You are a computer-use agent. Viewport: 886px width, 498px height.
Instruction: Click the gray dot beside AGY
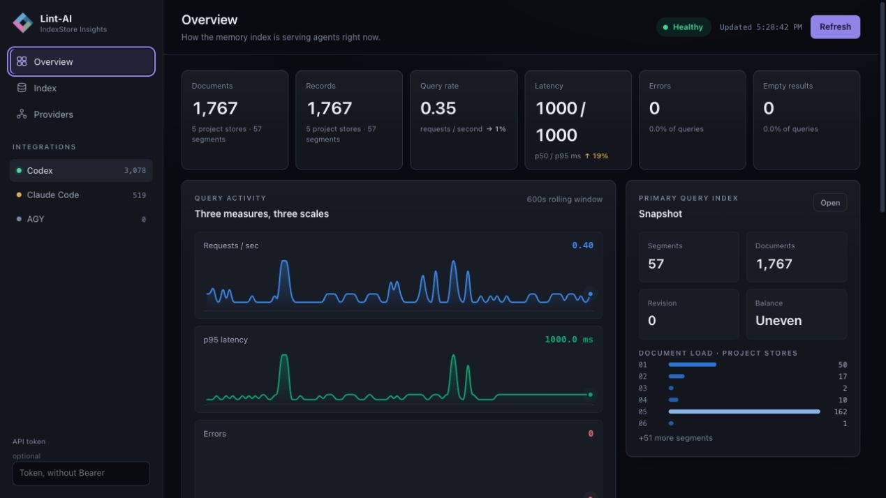(x=19, y=219)
